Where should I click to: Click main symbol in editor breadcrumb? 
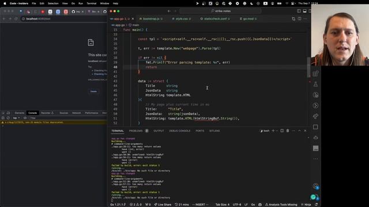point(134,25)
